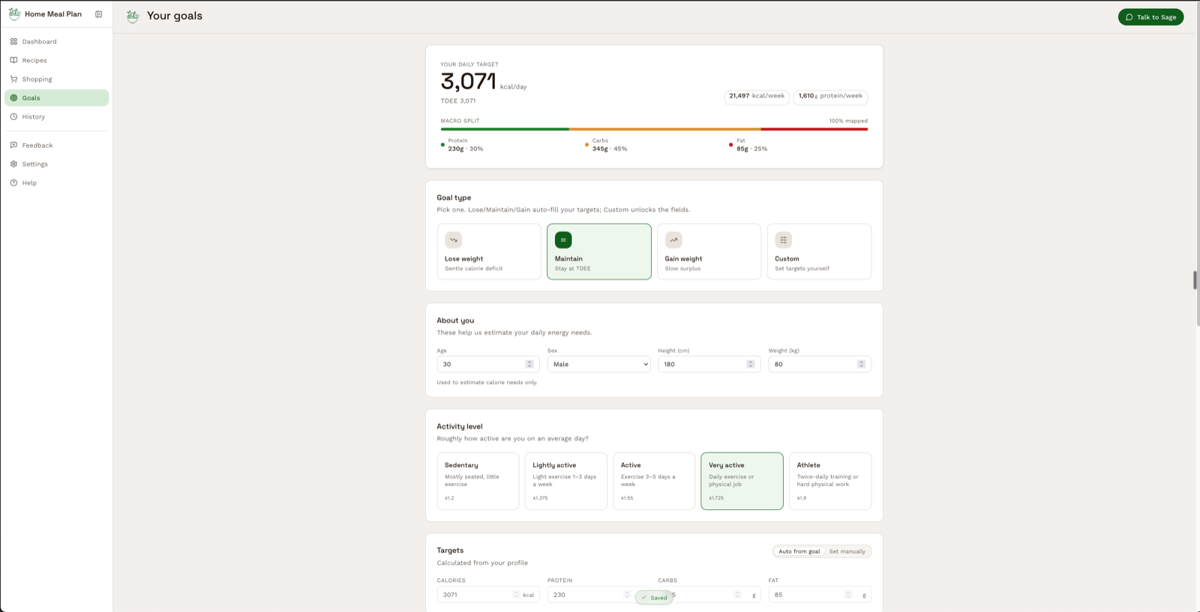This screenshot has width=1200, height=612.
Task: Click the Weight stepper arrows
Action: point(861,364)
